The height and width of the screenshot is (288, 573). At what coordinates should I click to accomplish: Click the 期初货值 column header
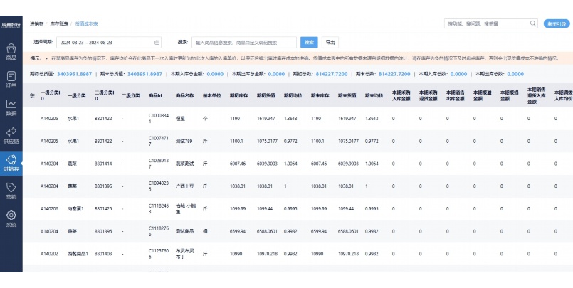[x=266, y=95]
